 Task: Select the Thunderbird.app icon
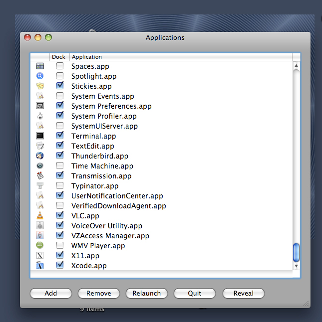tap(40, 156)
